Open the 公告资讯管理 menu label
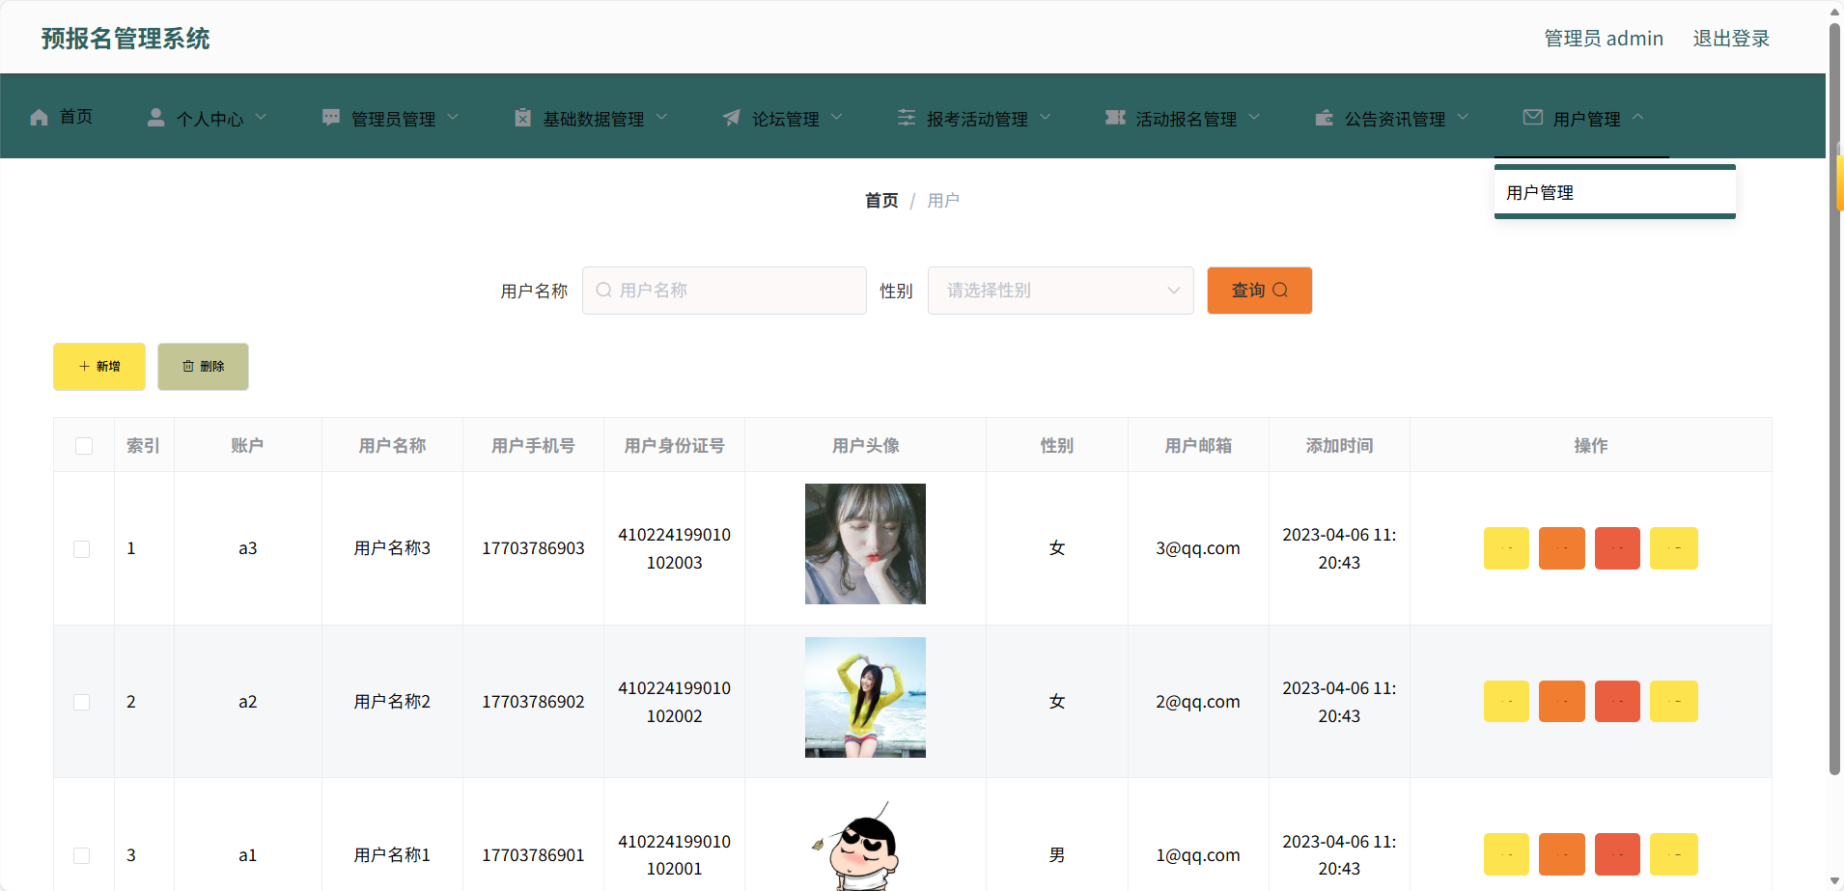 pyautogui.click(x=1395, y=119)
